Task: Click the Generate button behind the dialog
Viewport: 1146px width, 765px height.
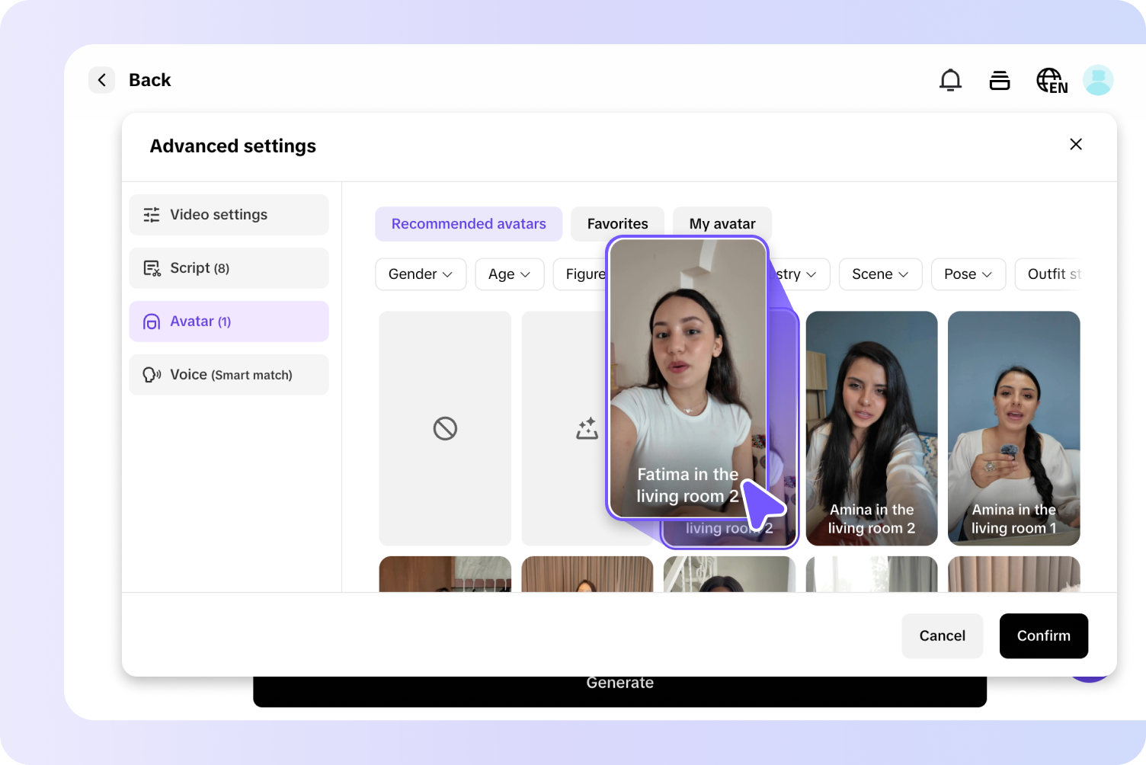Action: click(x=619, y=691)
